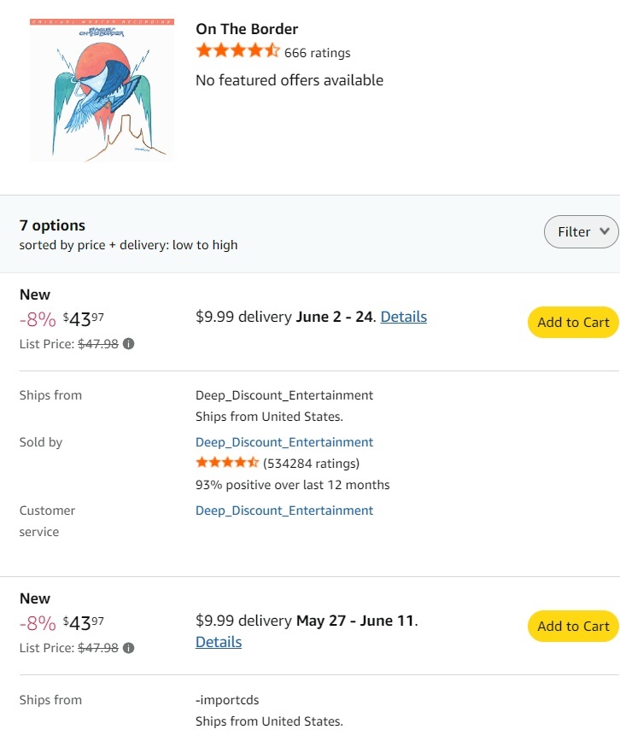Click info icon beside second List Price

(x=128, y=648)
